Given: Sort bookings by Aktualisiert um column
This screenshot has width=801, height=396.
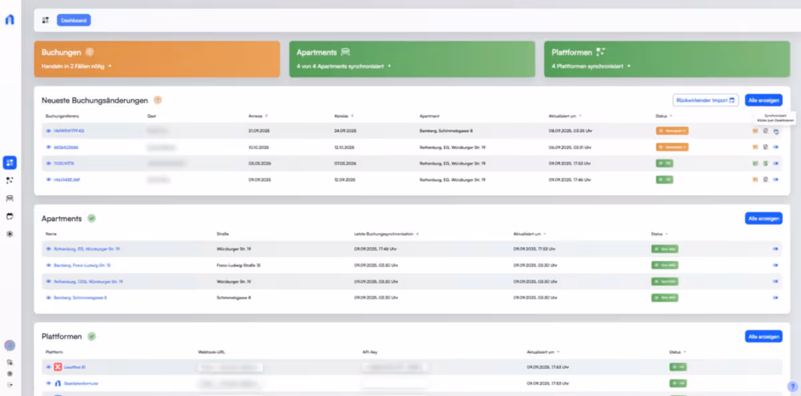Looking at the screenshot, I should [x=565, y=116].
